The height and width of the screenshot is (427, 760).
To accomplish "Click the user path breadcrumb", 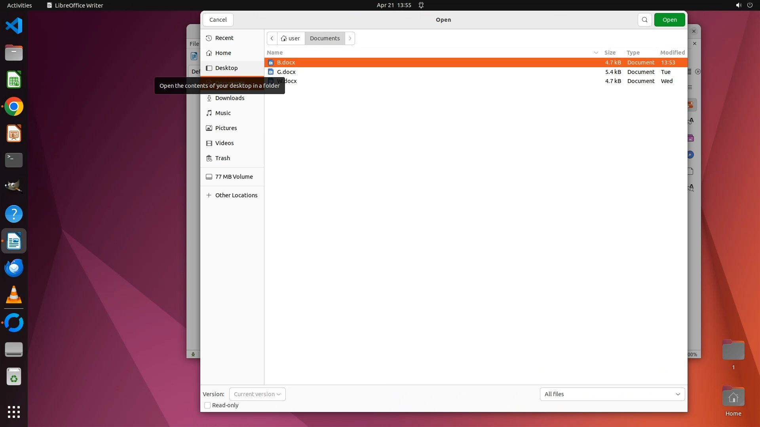I will [x=291, y=38].
